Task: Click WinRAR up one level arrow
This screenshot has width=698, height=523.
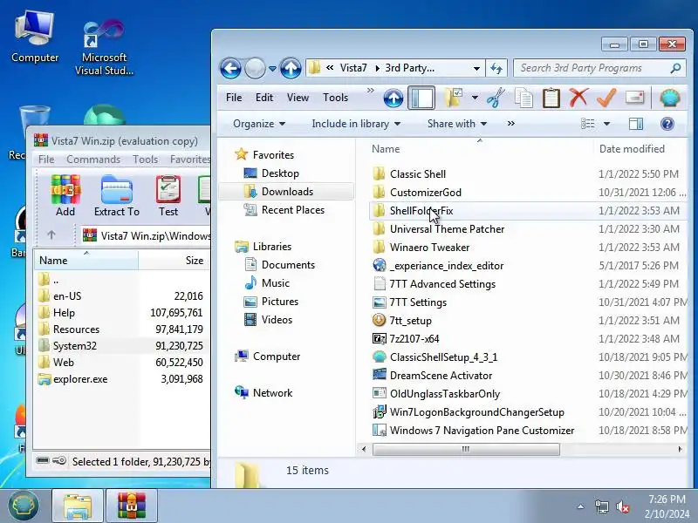Action: (51, 234)
